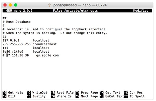Click the '^K Cut Text' shortcut label
The width and height of the screenshot is (156, 101).
coord(110,92)
